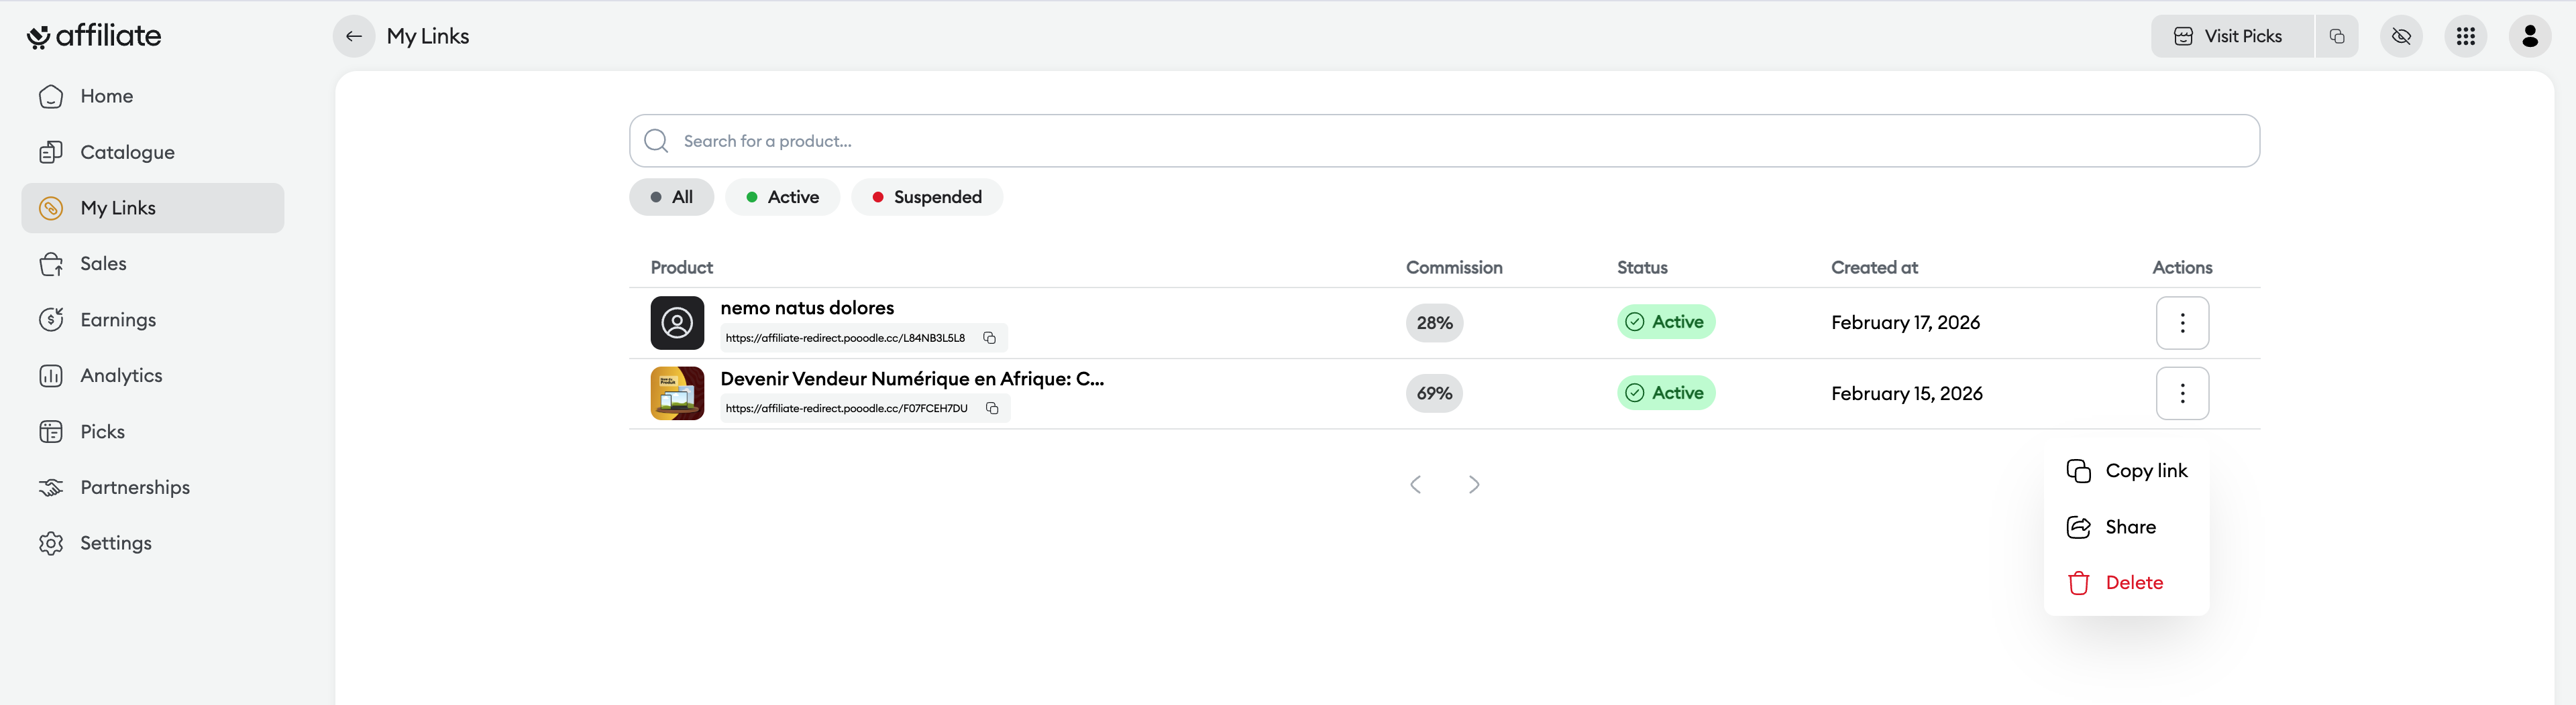2576x705 pixels.
Task: Copy the Devenir Vendeur Numérique affiliate URL
Action: click(992, 408)
